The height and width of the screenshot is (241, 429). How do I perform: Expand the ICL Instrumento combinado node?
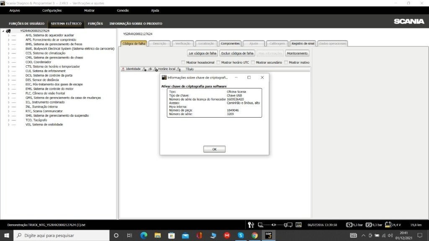coord(9,102)
